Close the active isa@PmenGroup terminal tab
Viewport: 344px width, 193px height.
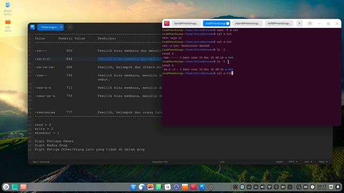pos(228,24)
